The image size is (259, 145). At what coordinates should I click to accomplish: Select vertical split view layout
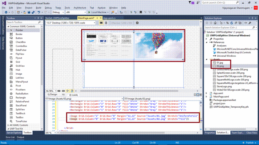tap(195, 95)
